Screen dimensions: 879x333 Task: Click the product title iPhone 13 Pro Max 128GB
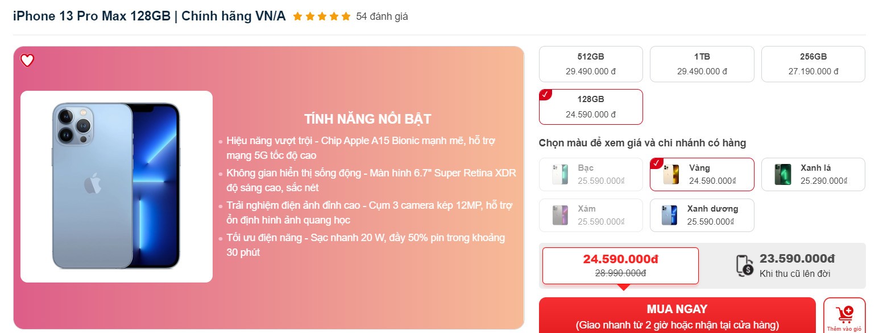92,16
